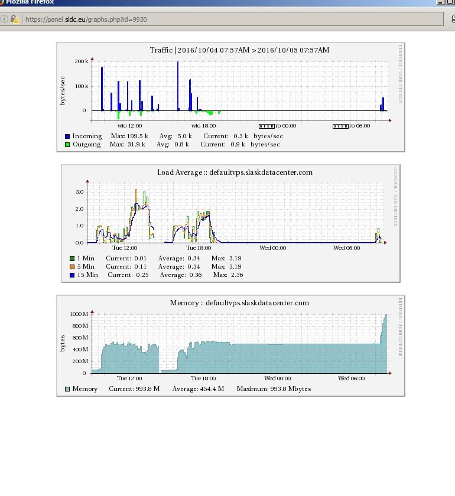Click 'Tue 12:00' label on Load Average graph
The height and width of the screenshot is (496, 455).
pos(125,247)
